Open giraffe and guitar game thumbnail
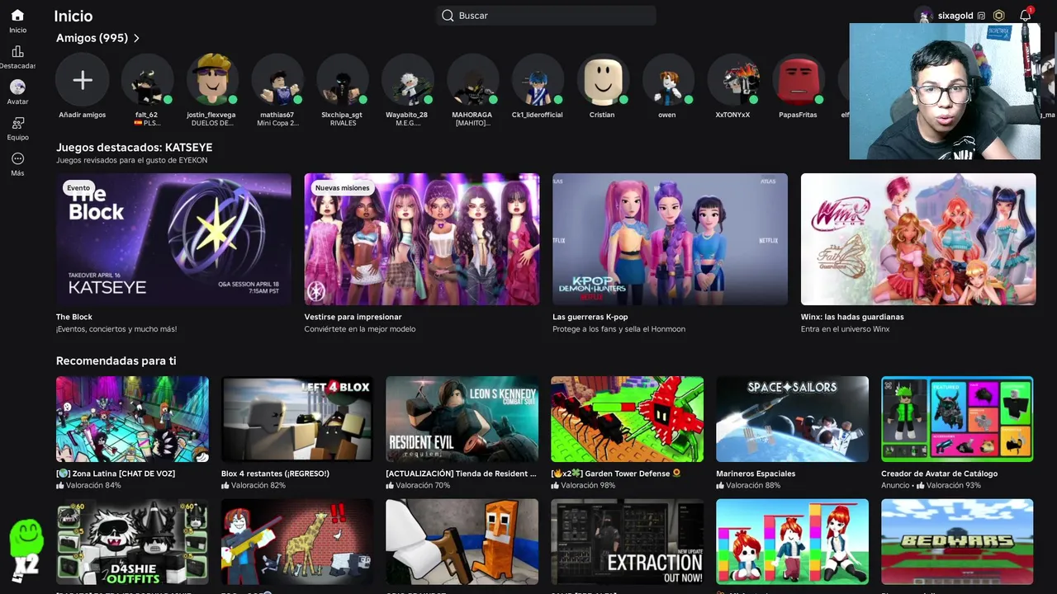1057x594 pixels. click(x=297, y=541)
